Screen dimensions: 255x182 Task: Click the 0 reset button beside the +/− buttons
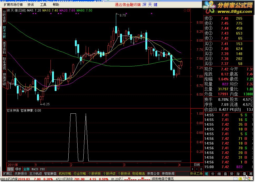click(x=201, y=169)
